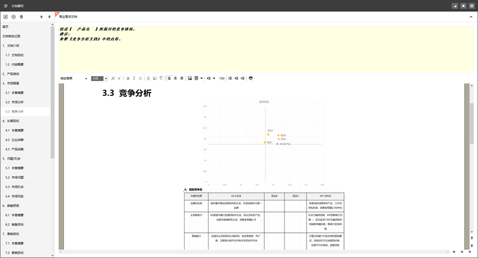Click the increase font size icon
The image size is (478, 258).
(x=113, y=78)
